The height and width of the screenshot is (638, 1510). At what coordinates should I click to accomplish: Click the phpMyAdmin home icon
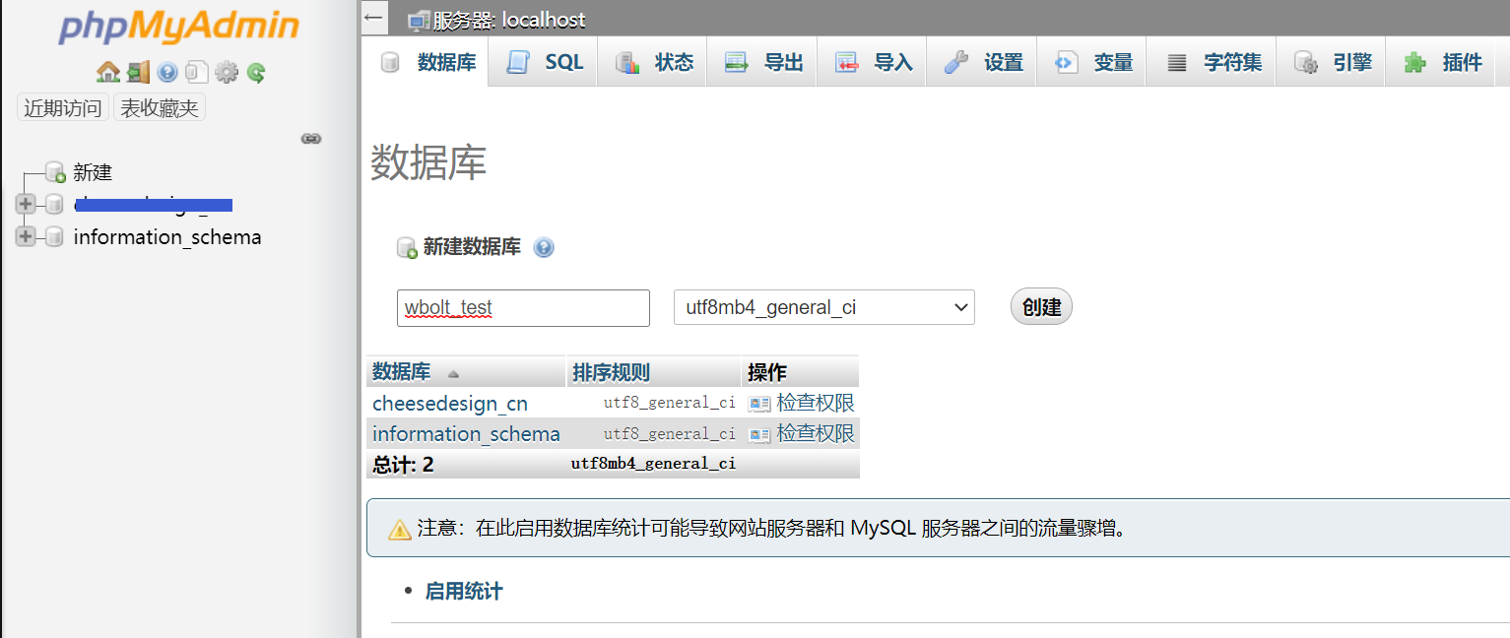pyautogui.click(x=108, y=71)
